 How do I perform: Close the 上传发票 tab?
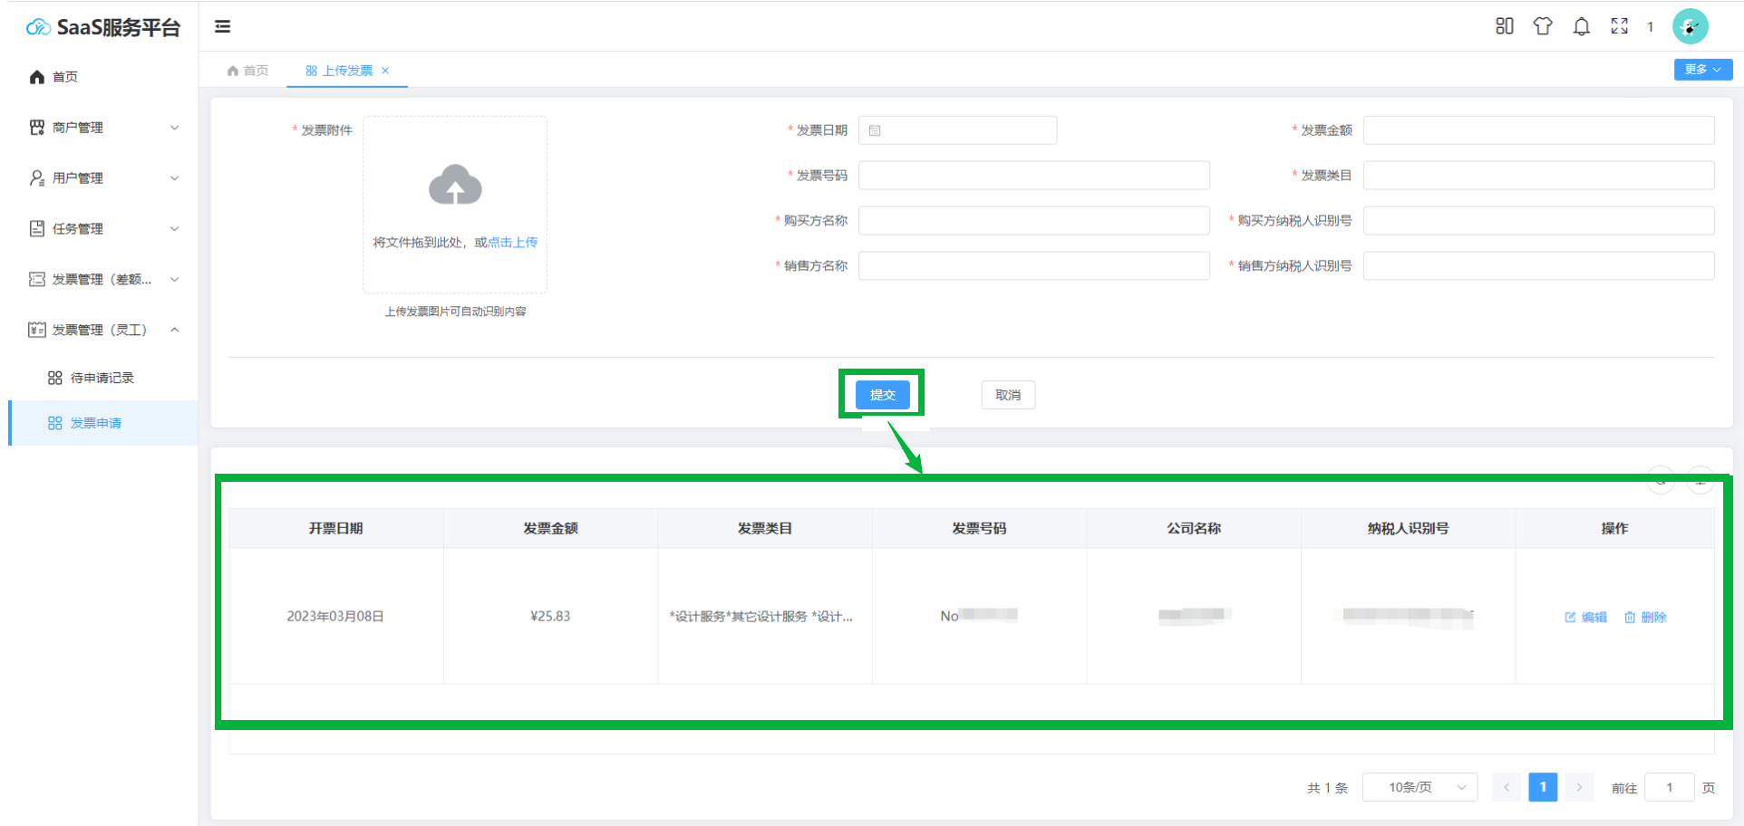click(385, 71)
